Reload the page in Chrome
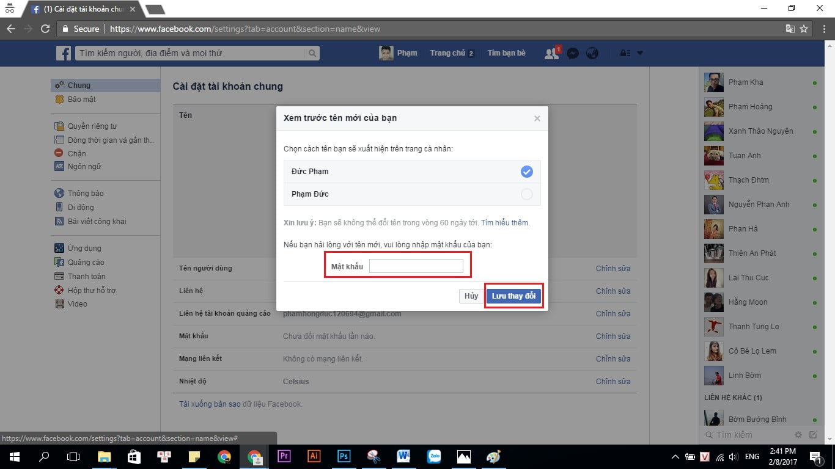The image size is (835, 469). 45,29
